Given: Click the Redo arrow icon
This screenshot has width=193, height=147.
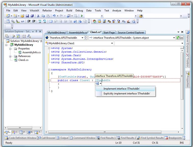Looking at the screenshot, I should [x=61, y=16].
